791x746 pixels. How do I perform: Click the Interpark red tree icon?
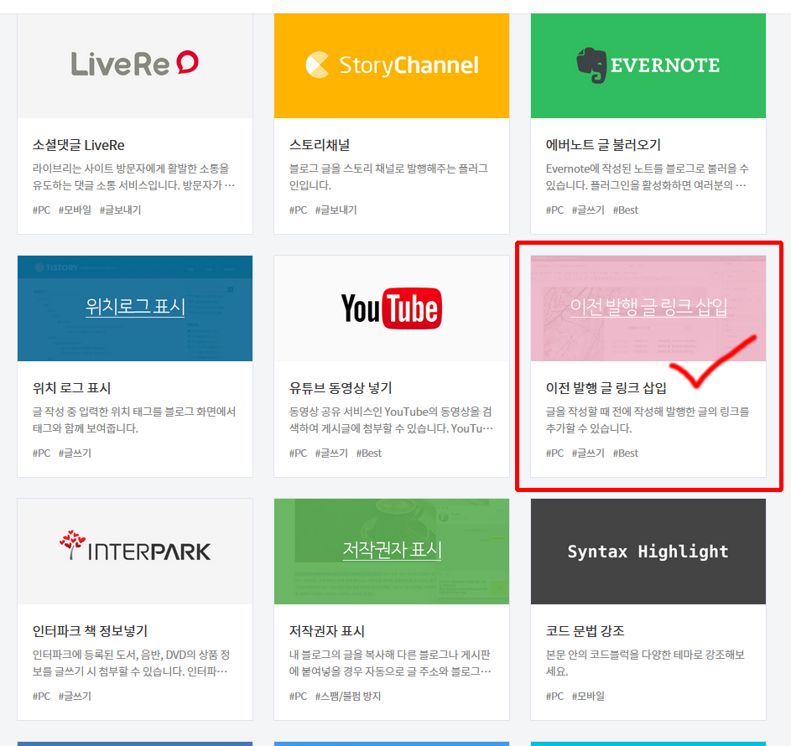72,544
